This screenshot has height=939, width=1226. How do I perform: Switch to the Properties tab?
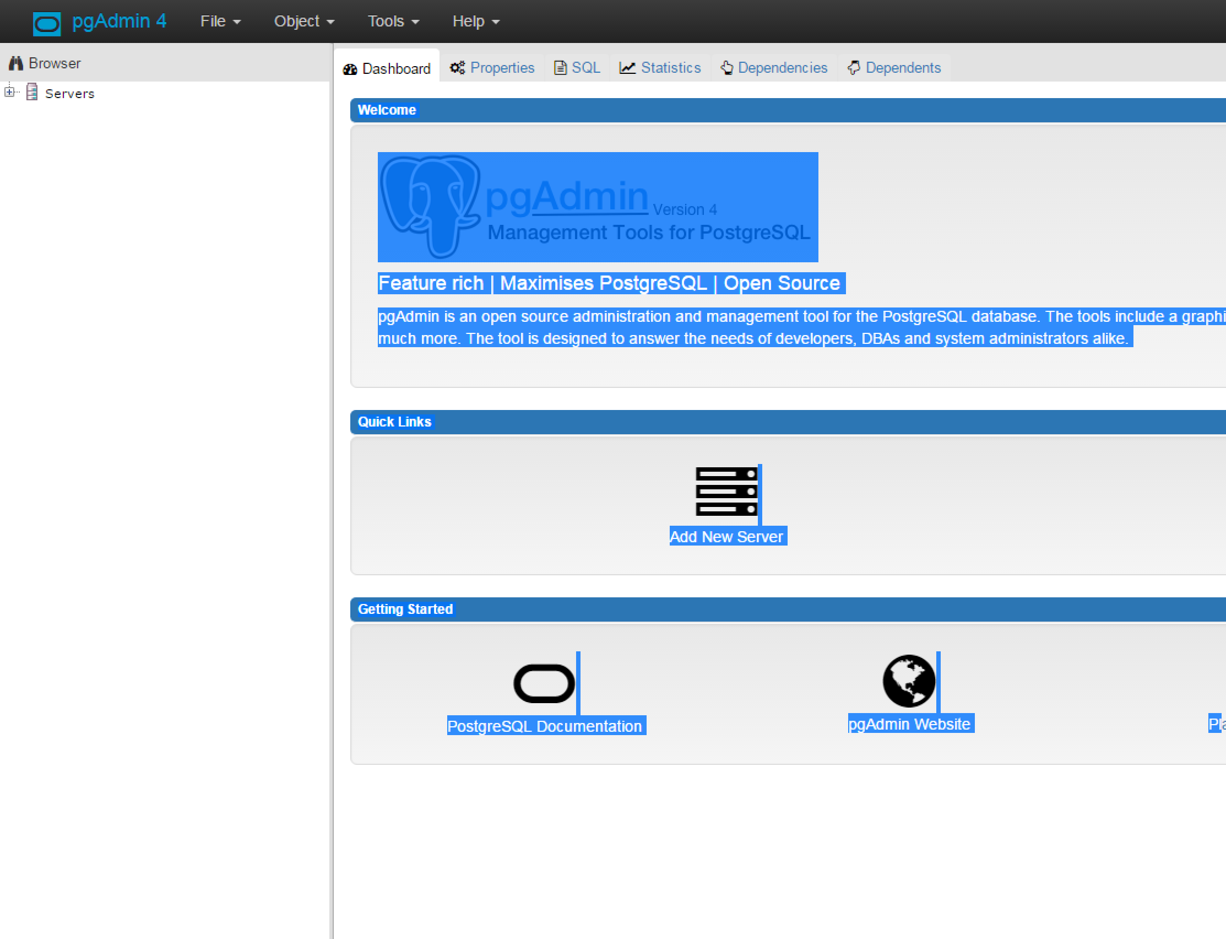(492, 68)
